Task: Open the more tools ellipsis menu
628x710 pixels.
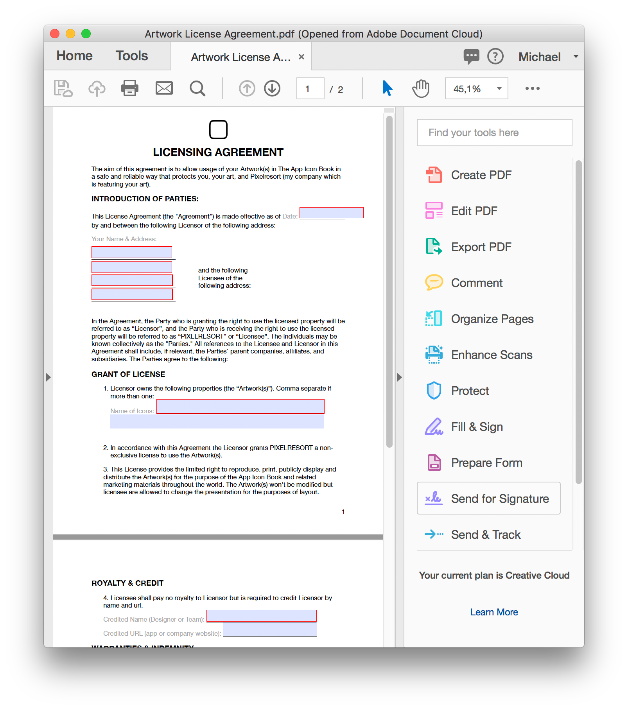Action: pos(533,88)
